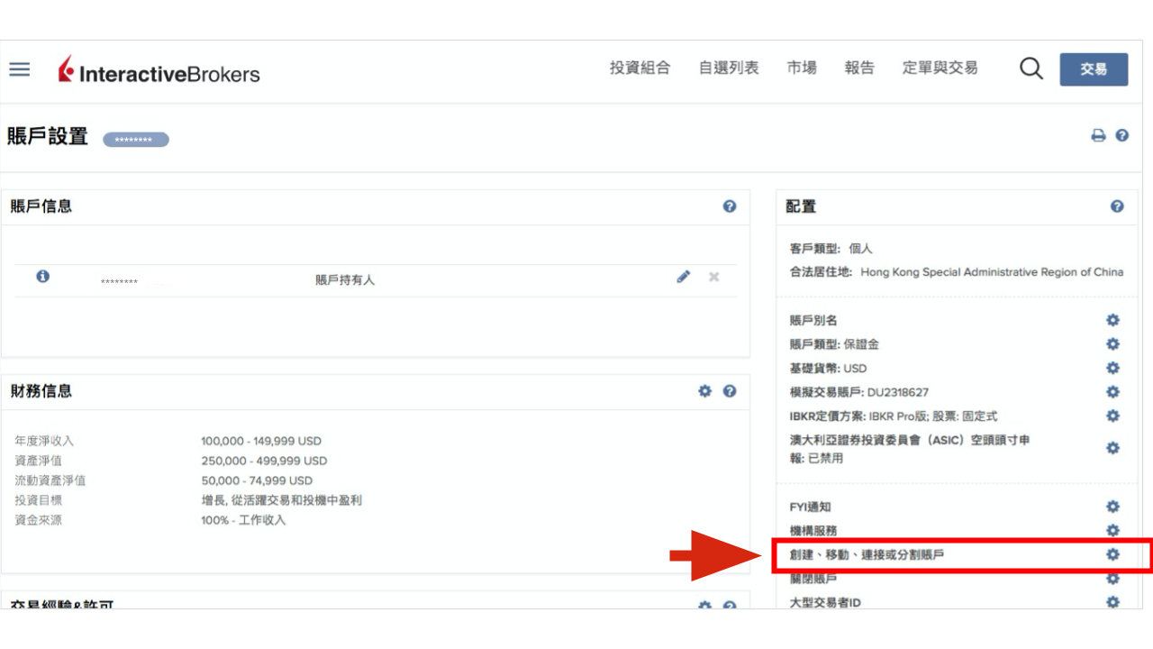Configure 模擬交易賬戶 gear icon
The height and width of the screenshot is (649, 1153).
click(x=1112, y=392)
